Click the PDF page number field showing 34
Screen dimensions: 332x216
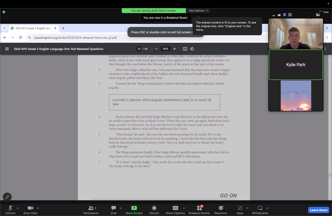(139, 49)
